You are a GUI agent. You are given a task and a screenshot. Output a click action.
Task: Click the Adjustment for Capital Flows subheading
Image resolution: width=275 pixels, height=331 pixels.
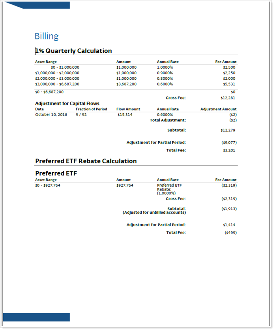[67, 103]
